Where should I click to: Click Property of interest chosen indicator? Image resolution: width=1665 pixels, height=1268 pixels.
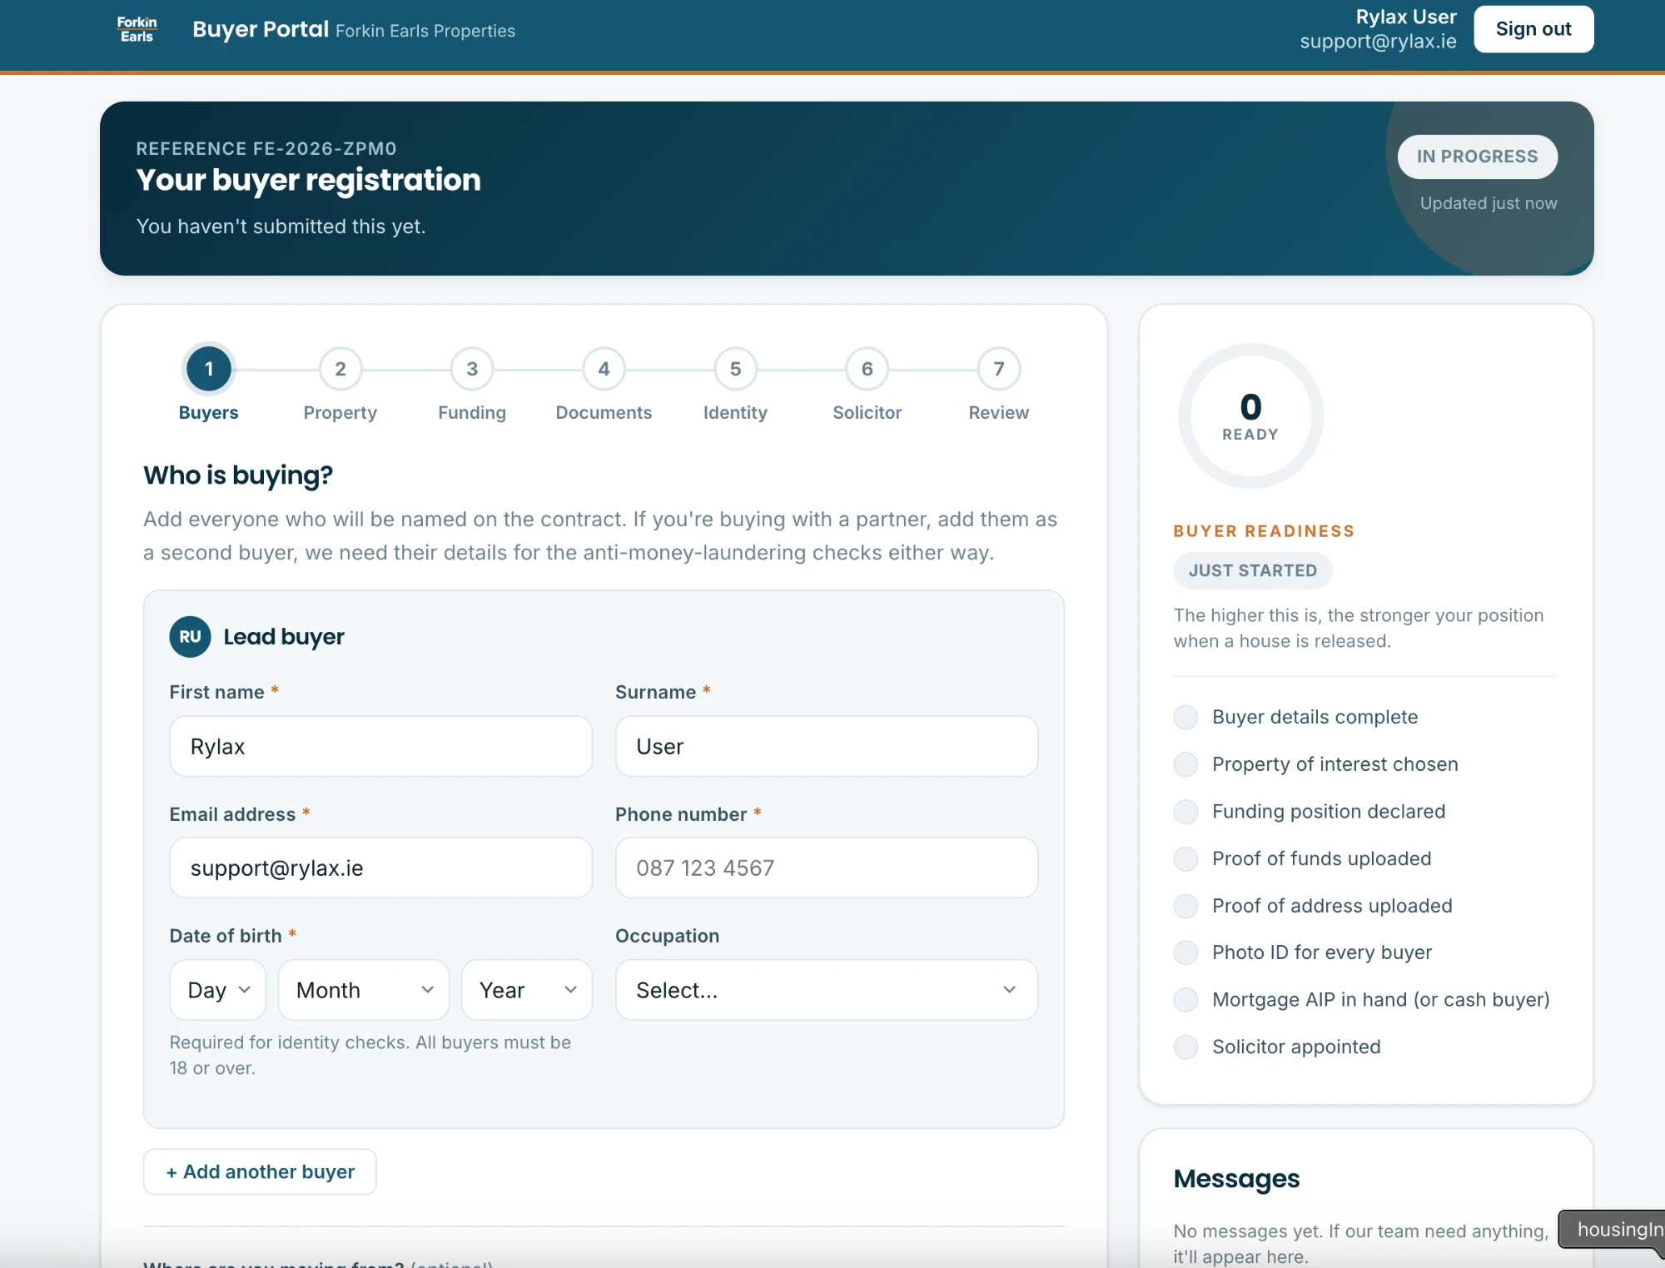[1185, 764]
